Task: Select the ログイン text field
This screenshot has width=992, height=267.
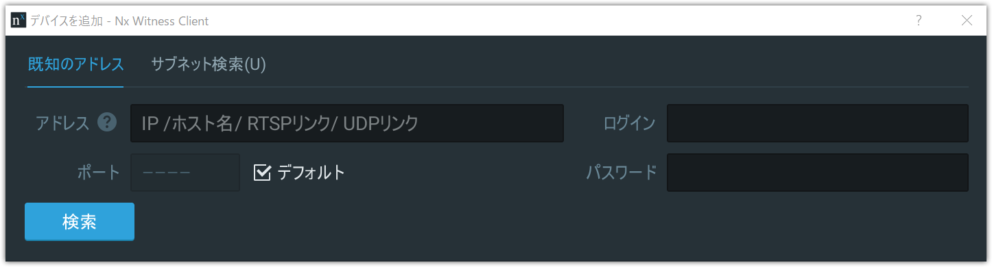Action: (x=818, y=123)
